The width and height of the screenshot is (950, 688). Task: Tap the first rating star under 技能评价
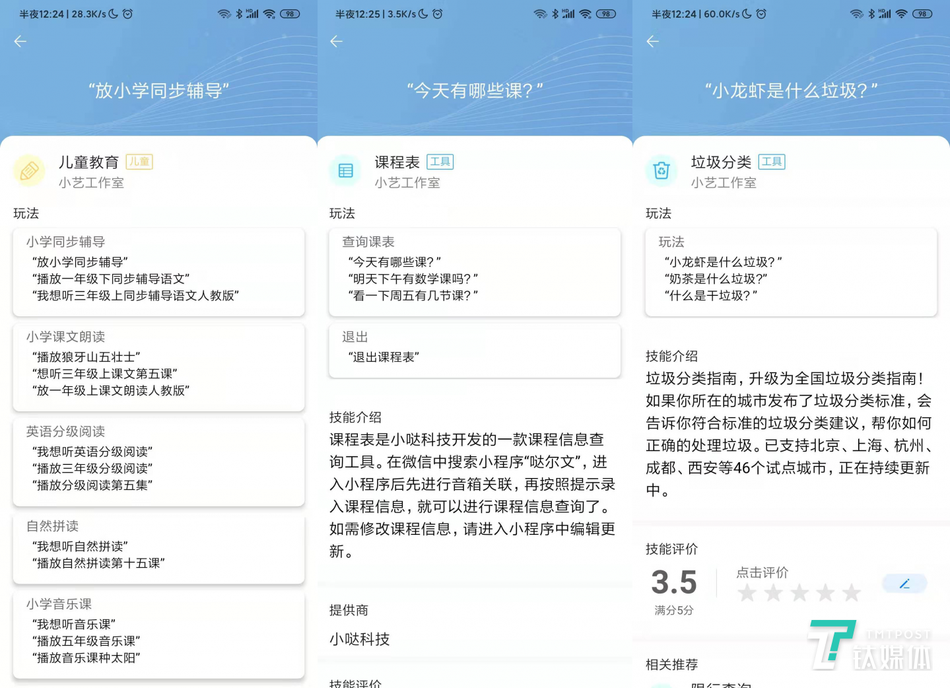[747, 592]
